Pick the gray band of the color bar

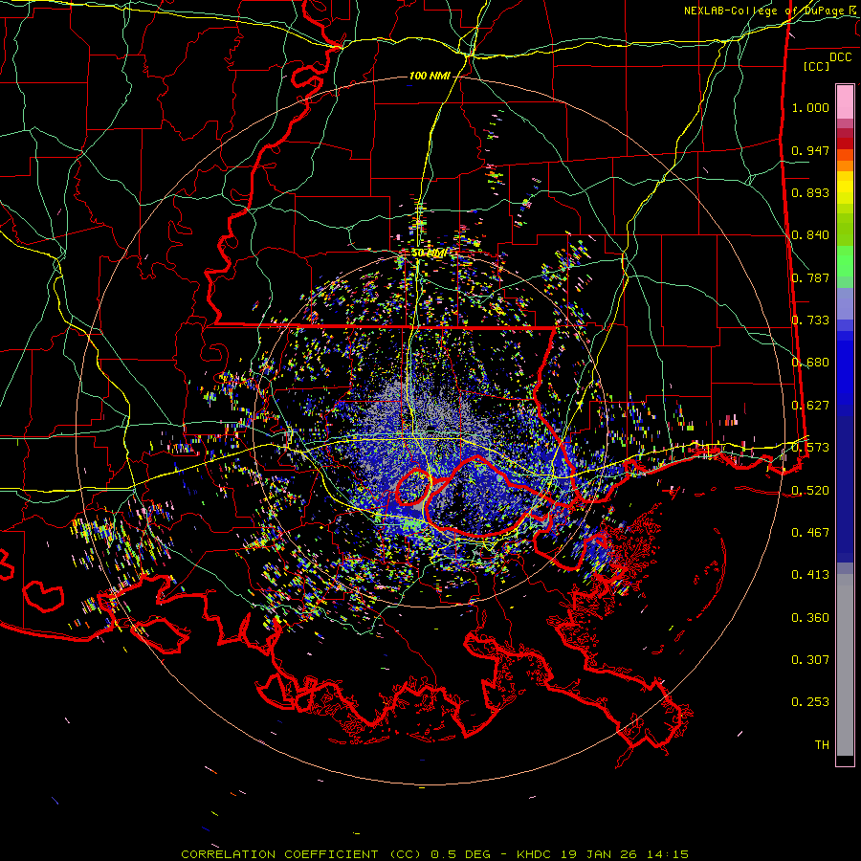coord(845,665)
